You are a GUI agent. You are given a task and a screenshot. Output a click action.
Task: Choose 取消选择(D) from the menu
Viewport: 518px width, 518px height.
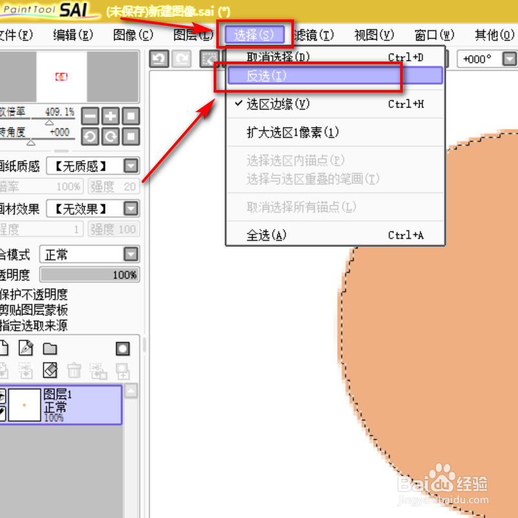coord(335,57)
